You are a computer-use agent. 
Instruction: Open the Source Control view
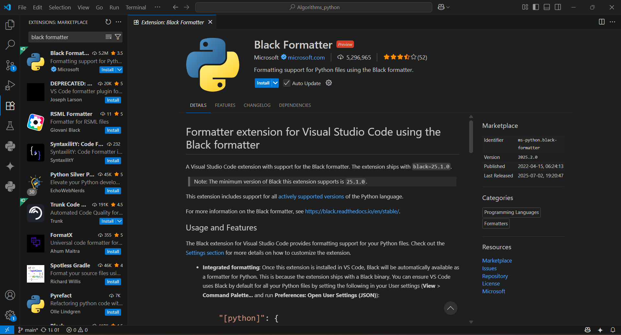coord(10,65)
